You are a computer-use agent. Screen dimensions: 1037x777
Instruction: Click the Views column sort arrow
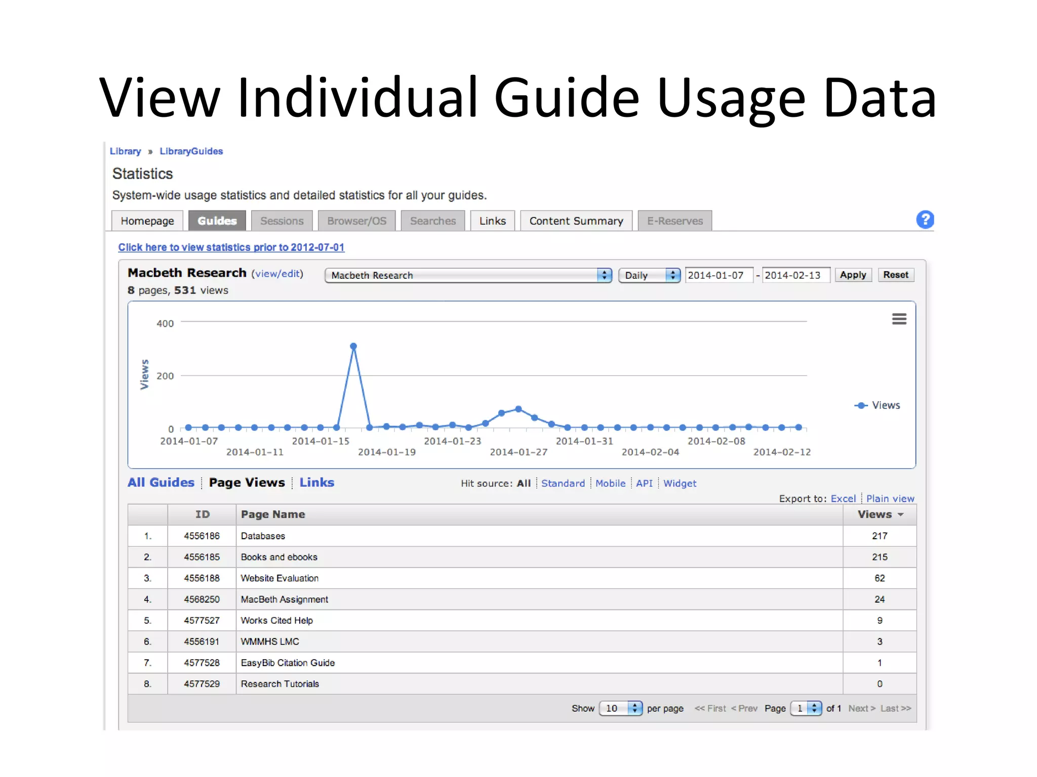[901, 514]
